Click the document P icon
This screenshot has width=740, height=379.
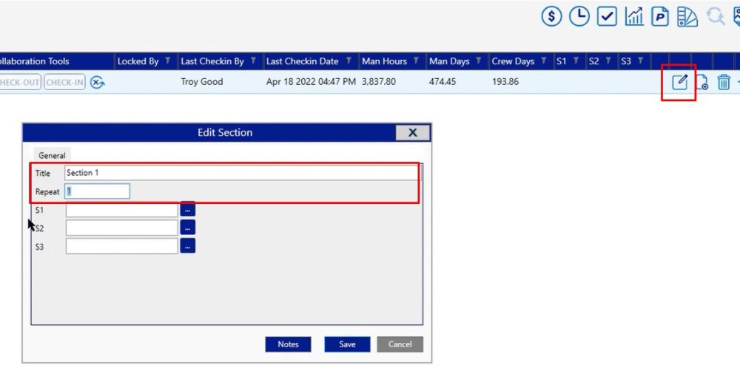pyautogui.click(x=660, y=17)
